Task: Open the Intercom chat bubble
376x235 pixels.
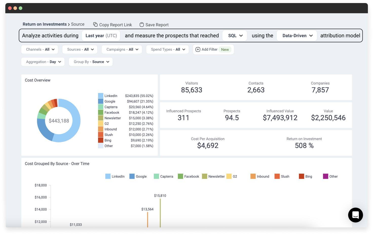Action: 355,215
